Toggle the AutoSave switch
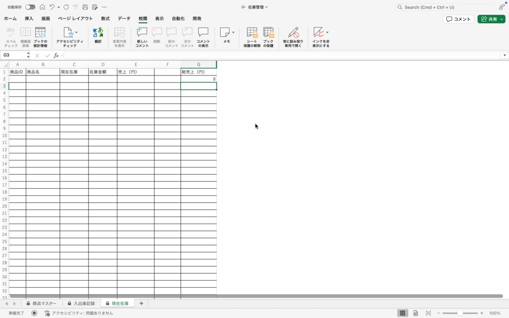The image size is (509, 318). point(30,7)
